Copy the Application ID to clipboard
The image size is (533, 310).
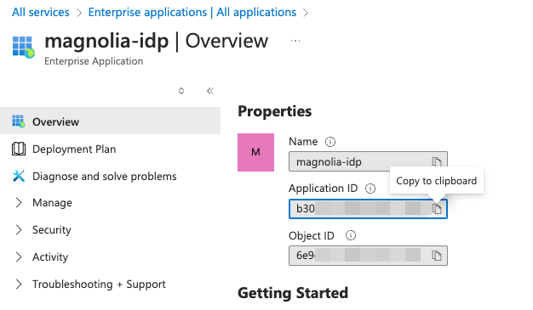click(437, 209)
